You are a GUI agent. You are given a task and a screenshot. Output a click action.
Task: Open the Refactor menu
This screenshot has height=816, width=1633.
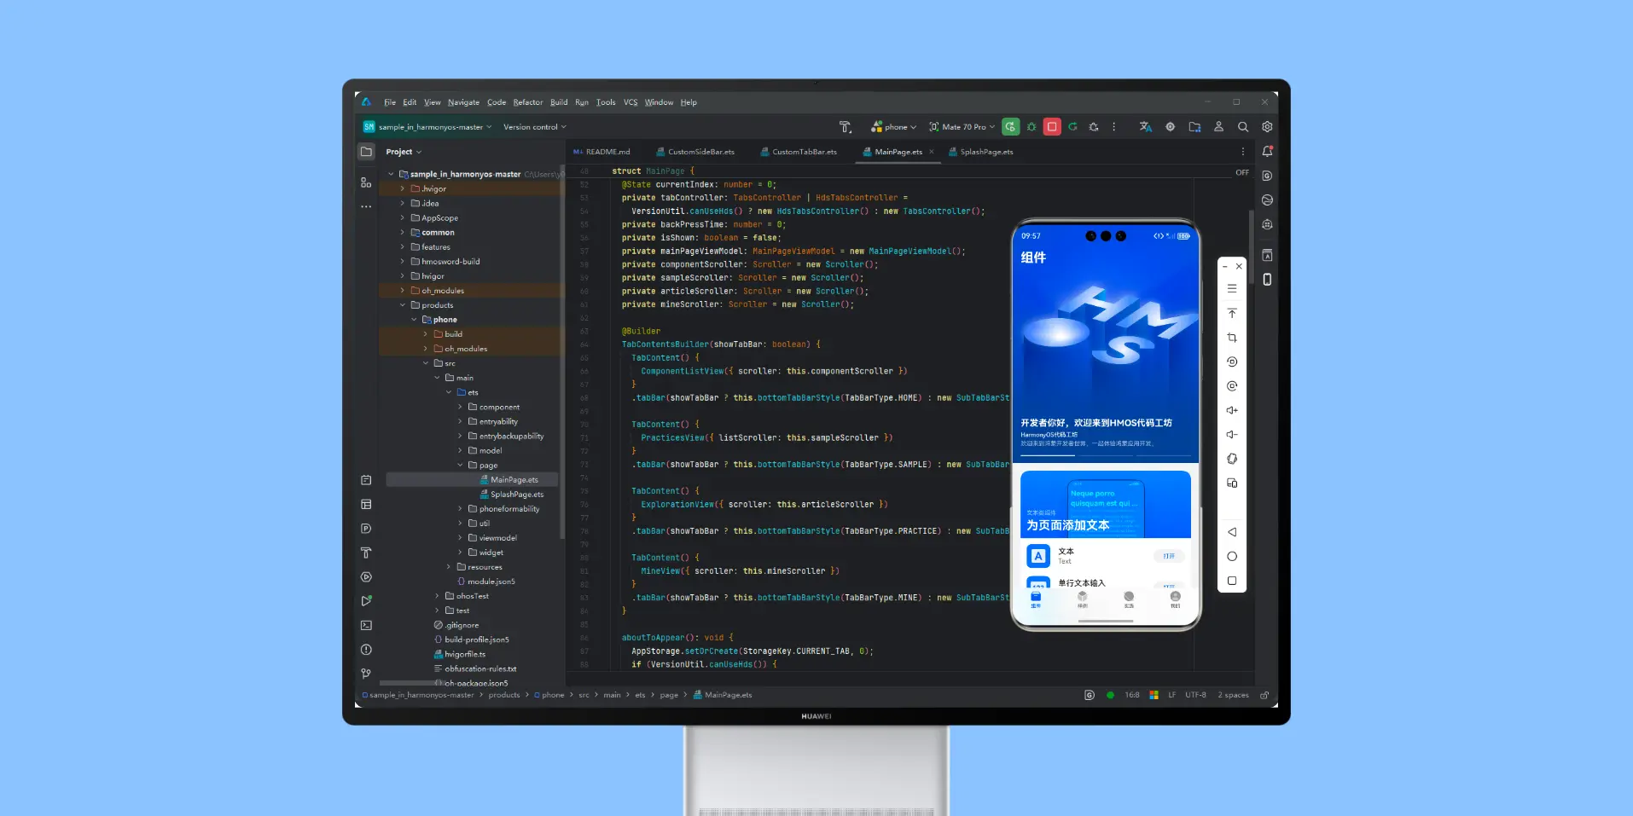point(528,102)
